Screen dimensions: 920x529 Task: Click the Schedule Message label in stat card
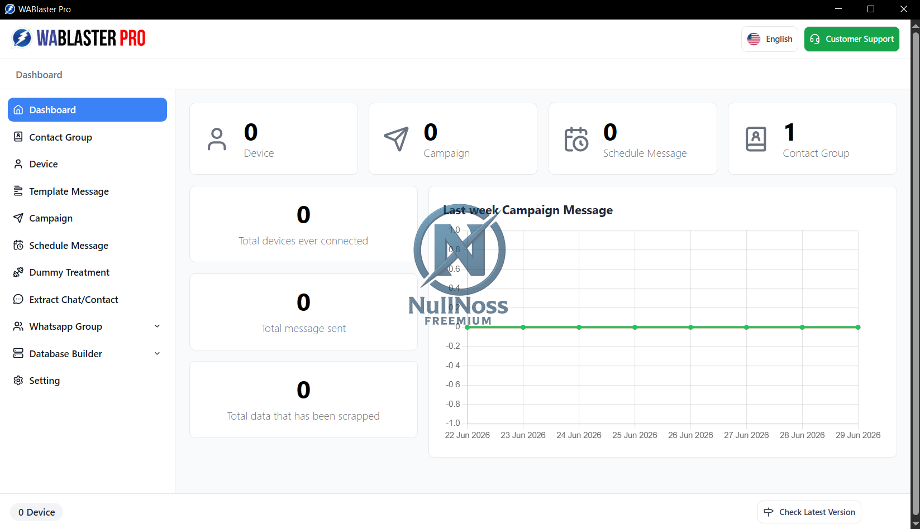coord(645,153)
